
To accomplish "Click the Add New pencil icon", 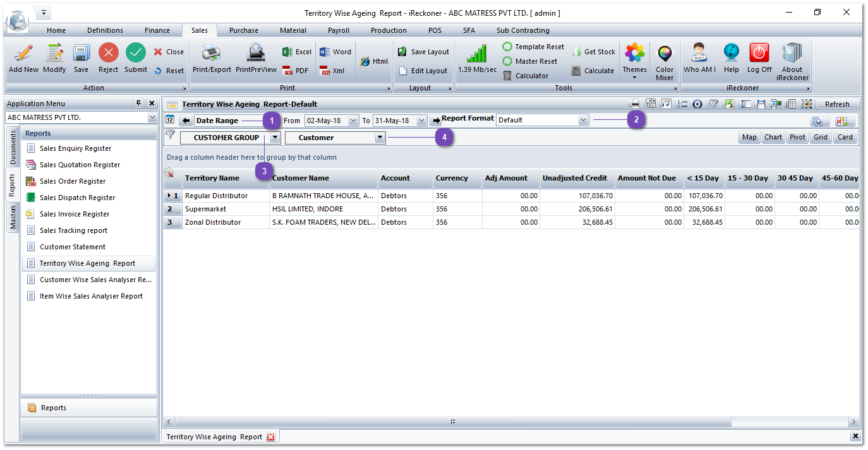I will click(x=23, y=54).
